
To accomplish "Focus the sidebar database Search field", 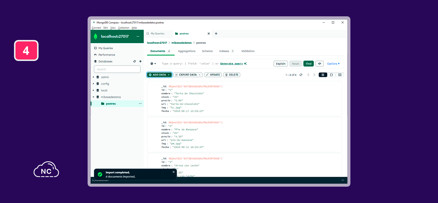I will [117, 69].
